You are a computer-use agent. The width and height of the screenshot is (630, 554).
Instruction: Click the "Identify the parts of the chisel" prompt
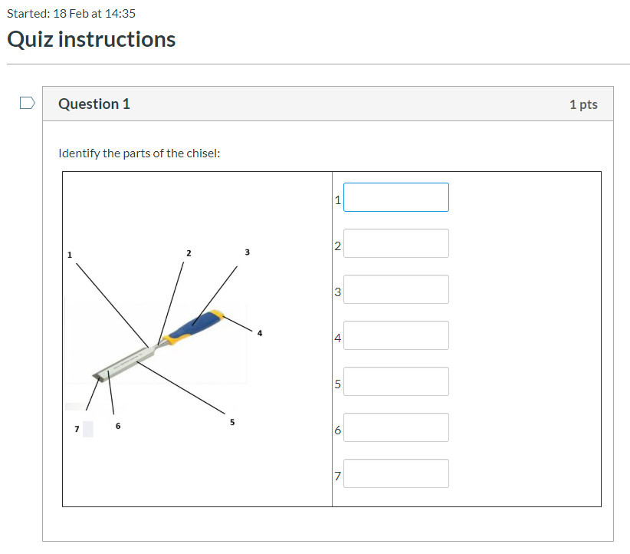pos(139,153)
